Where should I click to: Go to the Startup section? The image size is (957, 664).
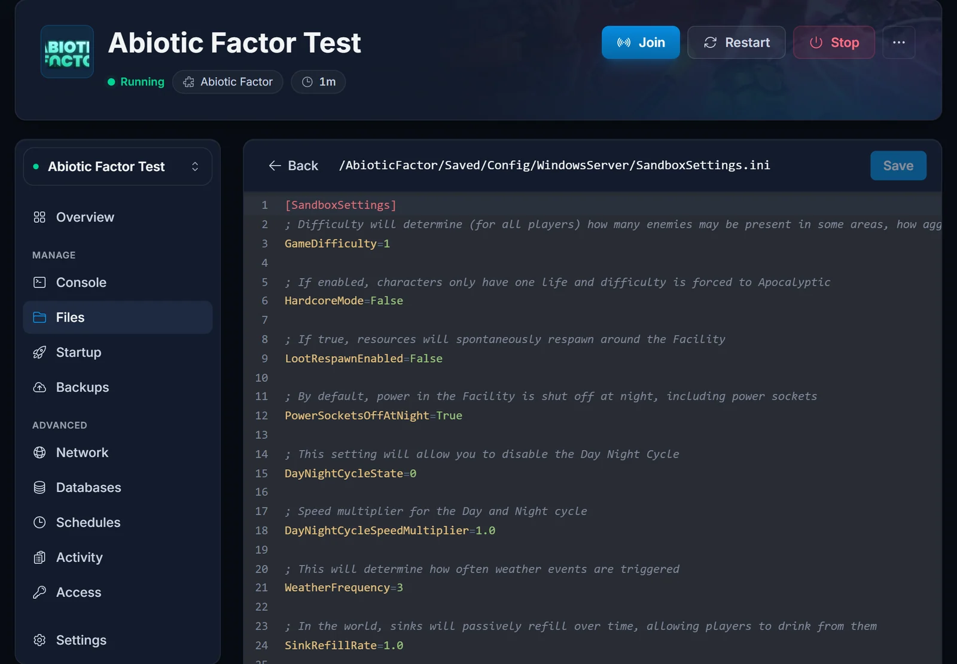click(118, 352)
